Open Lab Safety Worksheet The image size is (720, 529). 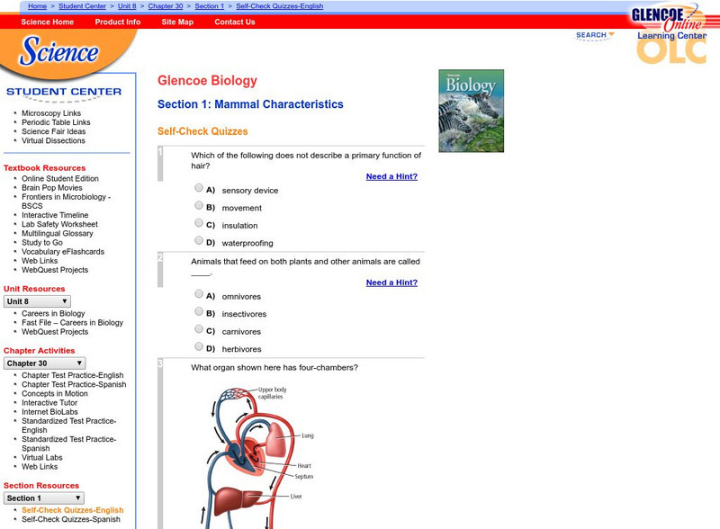(59, 224)
